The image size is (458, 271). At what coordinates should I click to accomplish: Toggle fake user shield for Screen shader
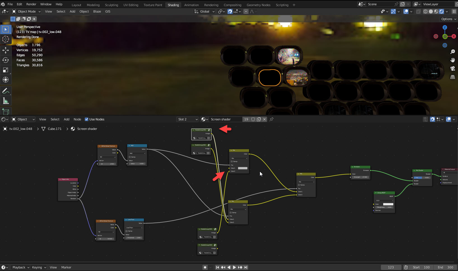(x=253, y=119)
